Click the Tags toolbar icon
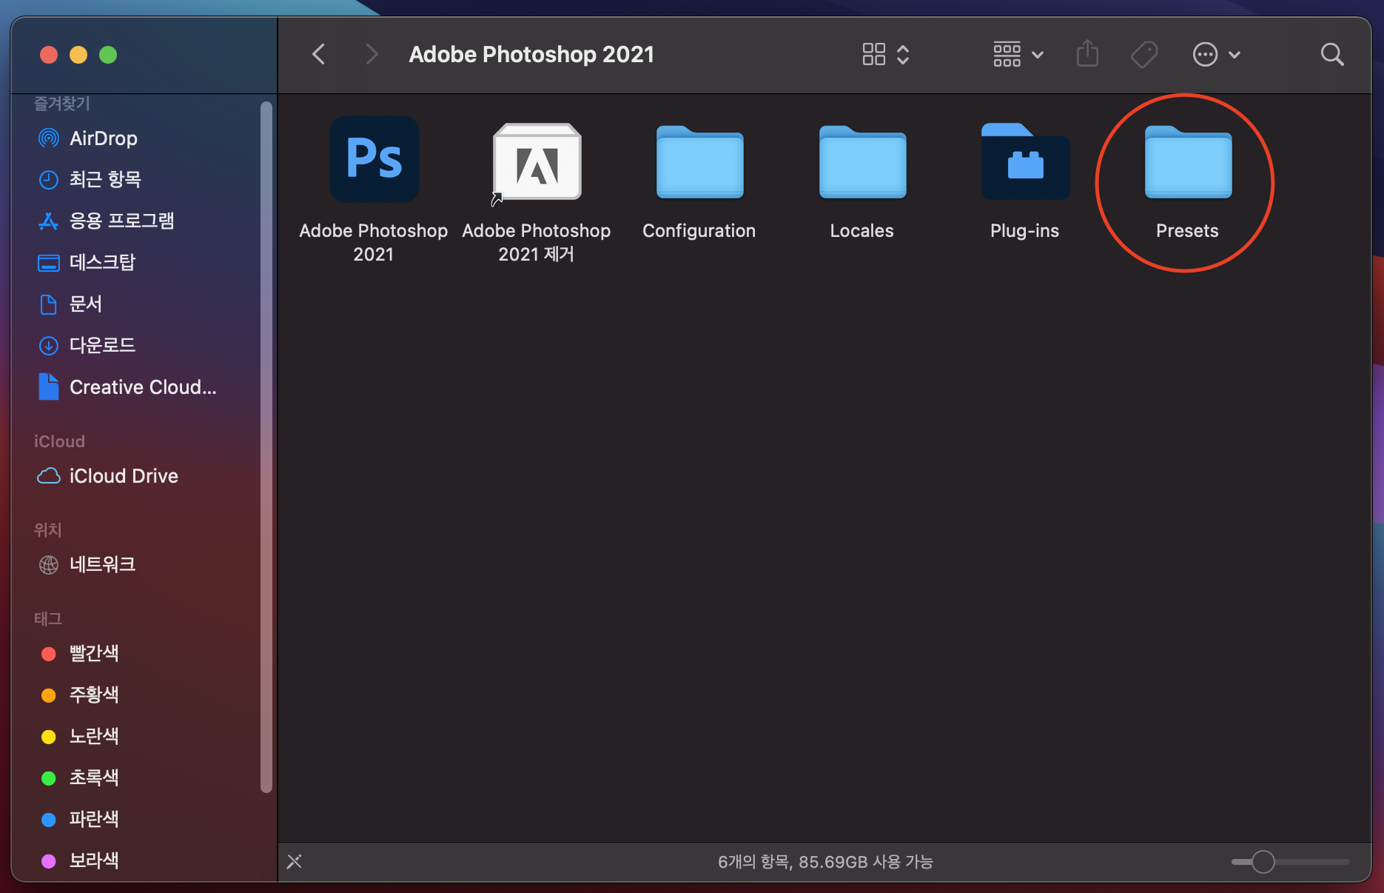The image size is (1384, 893). point(1144,54)
